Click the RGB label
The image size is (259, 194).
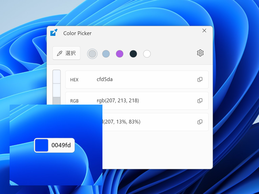pyautogui.click(x=74, y=101)
